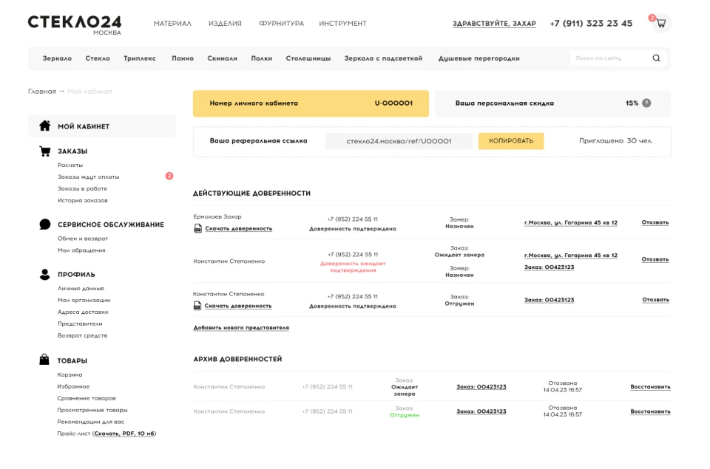Open Заказ: 00423123 in Отгружен active row
The width and height of the screenshot is (710, 469).
pos(549,300)
